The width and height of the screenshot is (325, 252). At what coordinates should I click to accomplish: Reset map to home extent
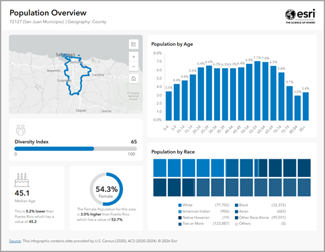coord(133,78)
